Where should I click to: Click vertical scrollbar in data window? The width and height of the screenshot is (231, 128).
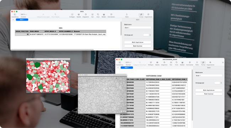tap(121, 28)
